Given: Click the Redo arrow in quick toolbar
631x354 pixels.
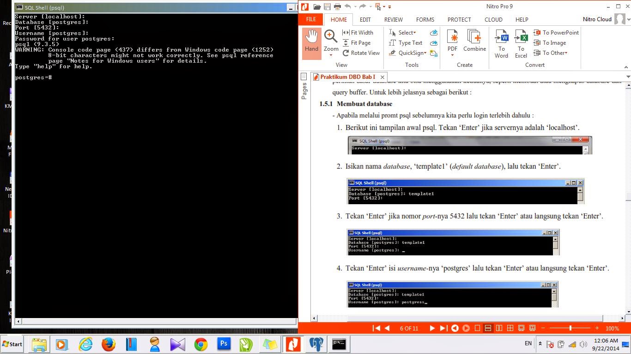Looking at the screenshot, I should tap(363, 6).
